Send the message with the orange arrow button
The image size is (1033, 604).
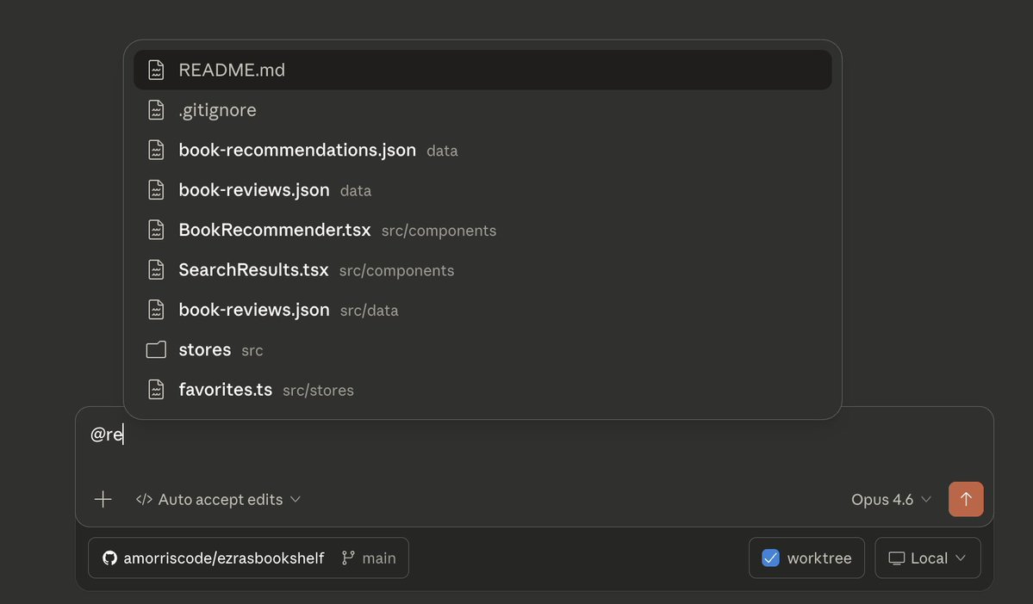coord(966,499)
